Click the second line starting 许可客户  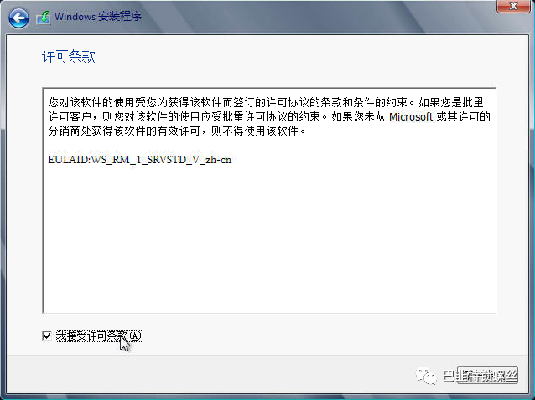(x=269, y=117)
